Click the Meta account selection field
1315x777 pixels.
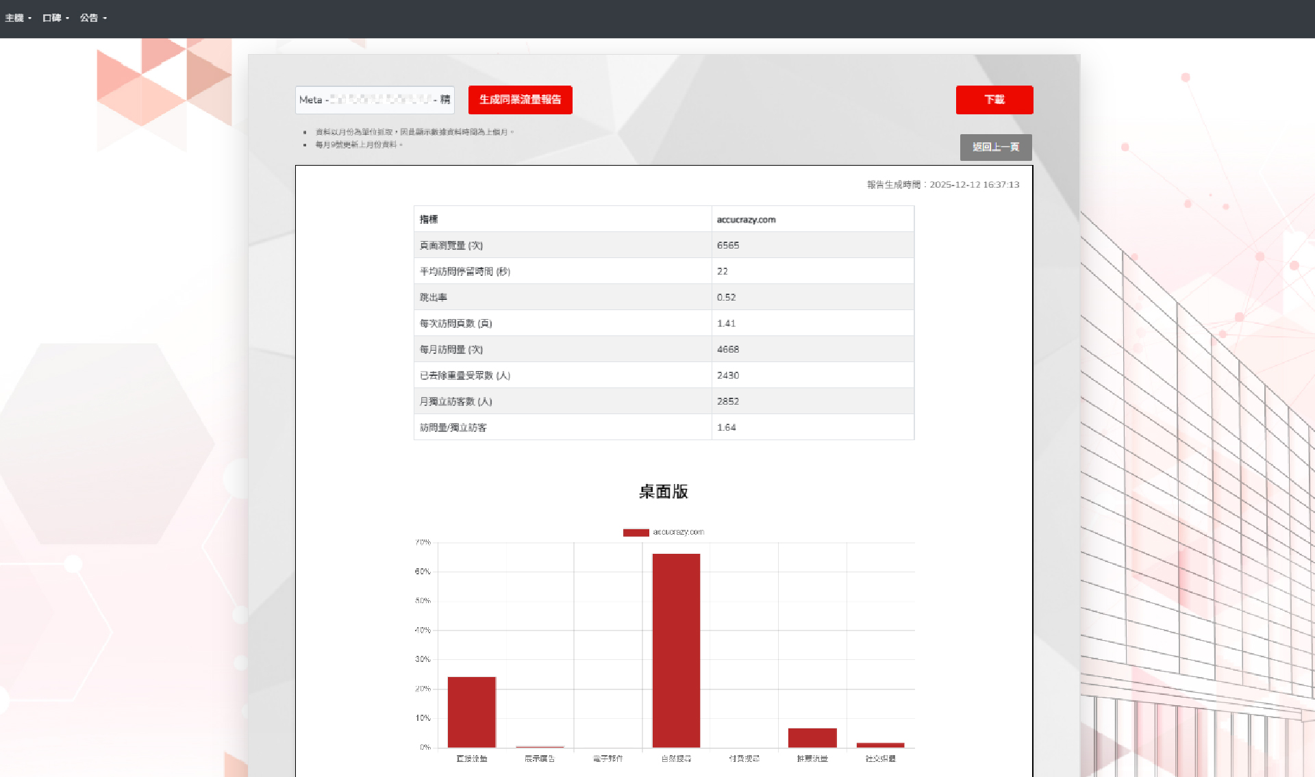coord(375,100)
